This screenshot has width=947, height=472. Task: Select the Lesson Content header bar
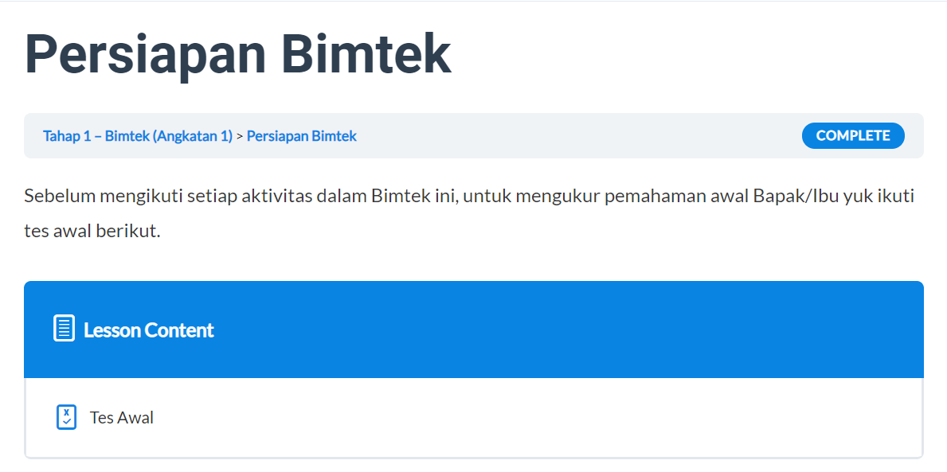pyautogui.click(x=473, y=329)
